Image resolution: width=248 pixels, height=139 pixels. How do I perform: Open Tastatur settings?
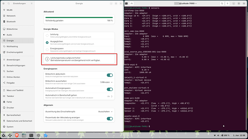point(18,96)
